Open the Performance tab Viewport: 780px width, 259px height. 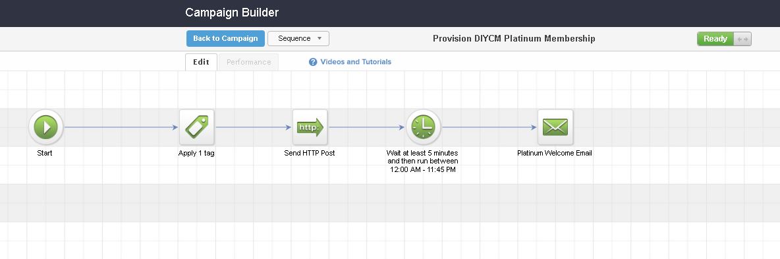pos(249,62)
